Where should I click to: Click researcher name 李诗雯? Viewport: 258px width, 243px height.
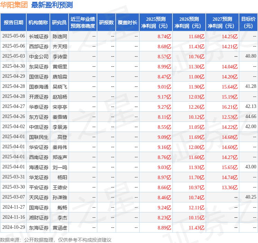[x=60, y=57]
